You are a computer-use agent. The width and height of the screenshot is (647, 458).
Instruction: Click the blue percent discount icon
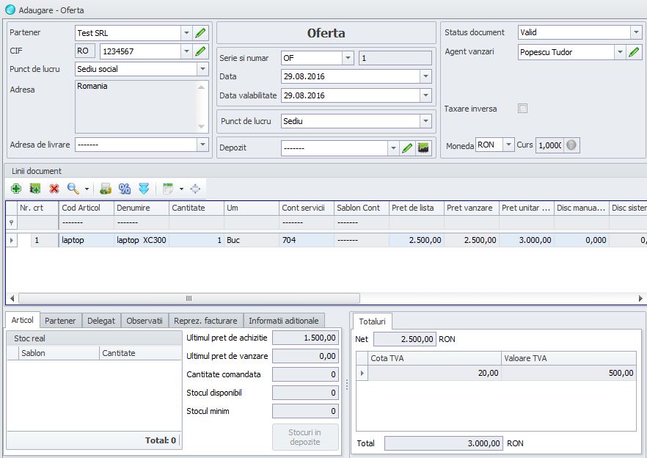coord(125,189)
